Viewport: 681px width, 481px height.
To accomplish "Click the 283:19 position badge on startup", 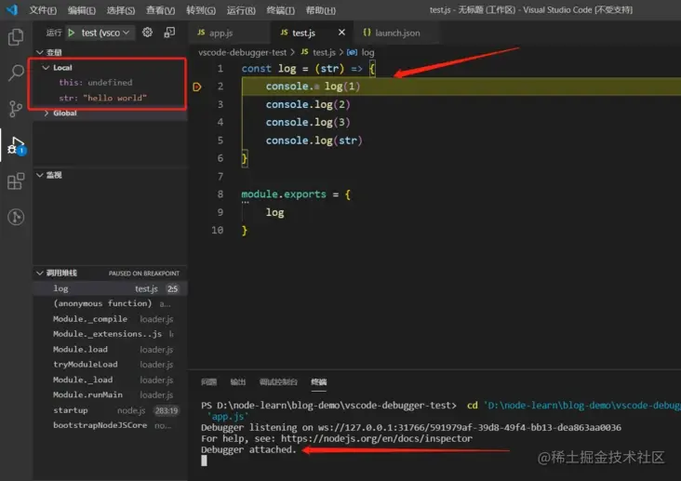I will (x=167, y=410).
